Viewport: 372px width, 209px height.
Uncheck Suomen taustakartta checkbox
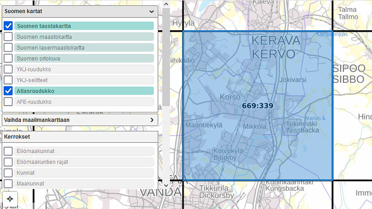pyautogui.click(x=8, y=26)
